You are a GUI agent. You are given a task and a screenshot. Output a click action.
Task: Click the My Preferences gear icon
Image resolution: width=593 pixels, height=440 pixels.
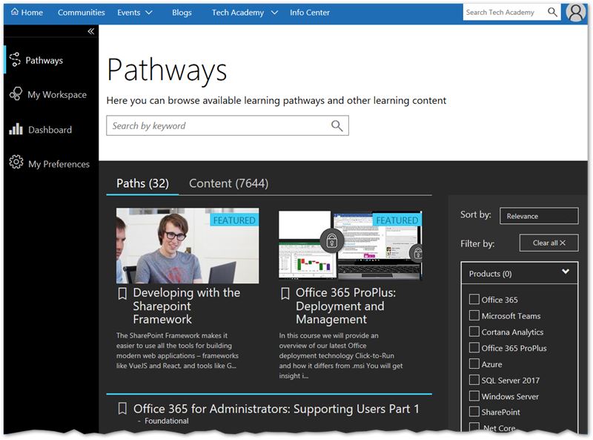16,162
